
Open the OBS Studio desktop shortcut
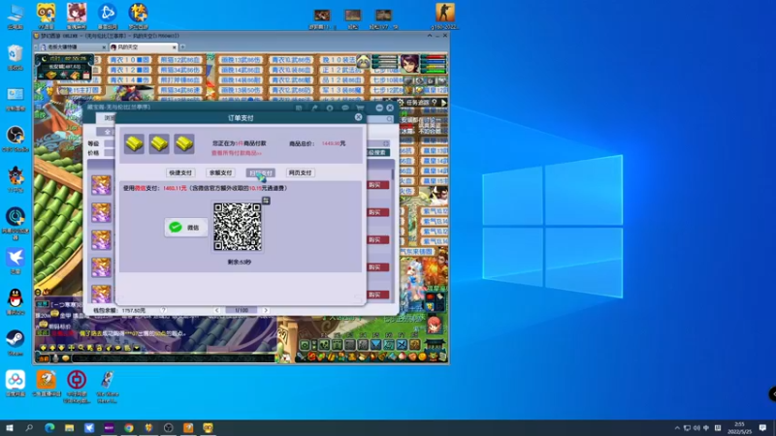pos(16,139)
